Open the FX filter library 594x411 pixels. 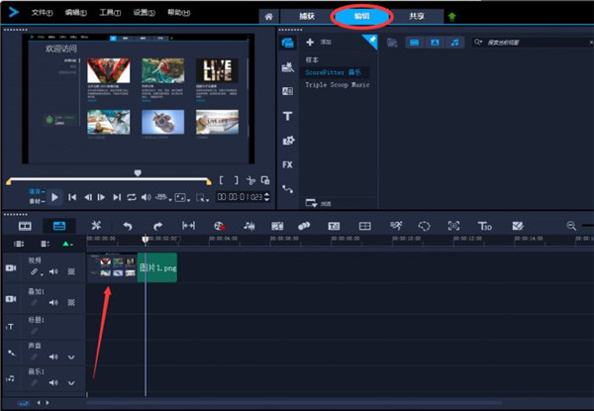click(x=287, y=164)
